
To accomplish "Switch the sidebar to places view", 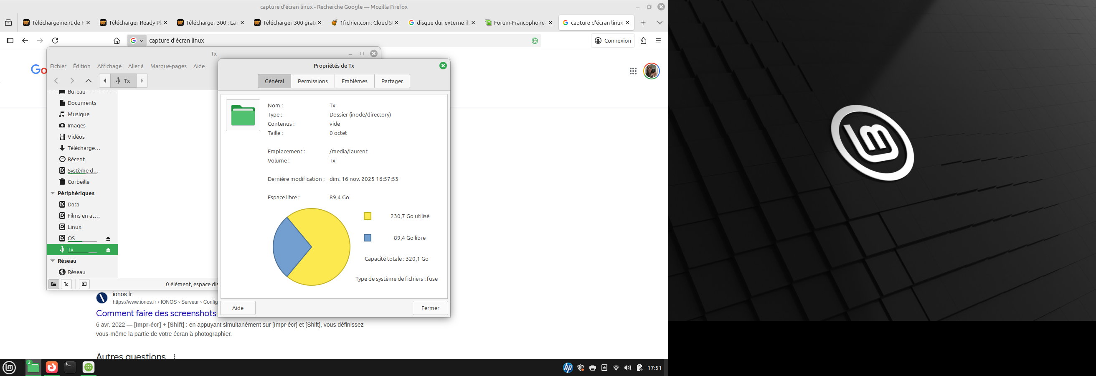I will pyautogui.click(x=53, y=284).
